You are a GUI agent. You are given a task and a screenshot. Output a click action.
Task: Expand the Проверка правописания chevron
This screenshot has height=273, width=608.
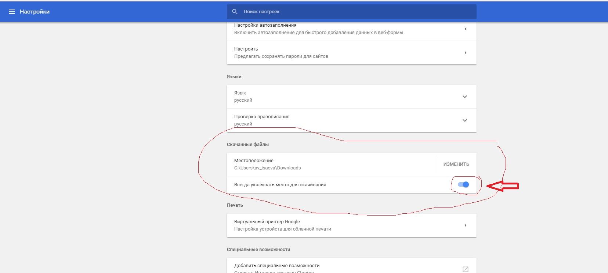464,120
